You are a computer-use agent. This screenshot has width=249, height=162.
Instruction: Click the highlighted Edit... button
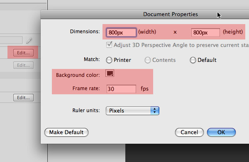pos(23,53)
